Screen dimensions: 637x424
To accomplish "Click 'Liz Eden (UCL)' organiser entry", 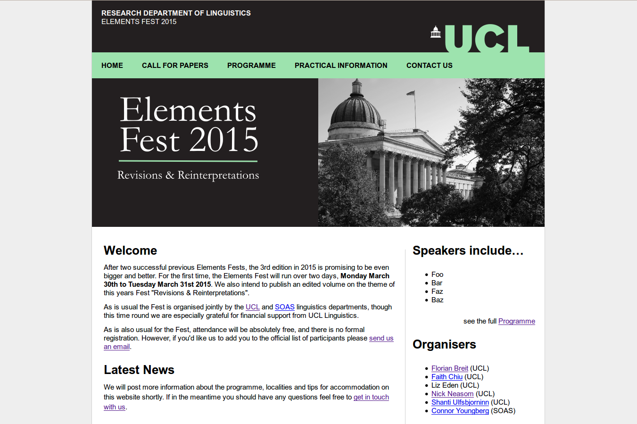I will 455,385.
